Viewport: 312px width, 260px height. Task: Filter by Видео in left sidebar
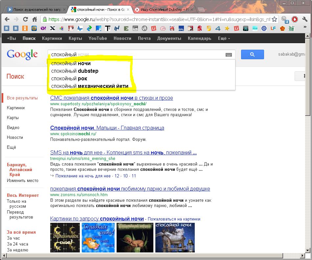pyautogui.click(x=13, y=128)
